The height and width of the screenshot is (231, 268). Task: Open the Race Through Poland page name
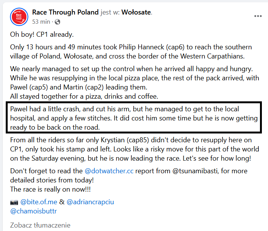click(x=65, y=12)
